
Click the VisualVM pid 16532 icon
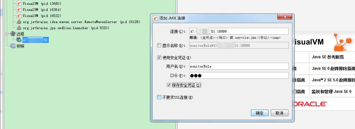pos(19,16)
